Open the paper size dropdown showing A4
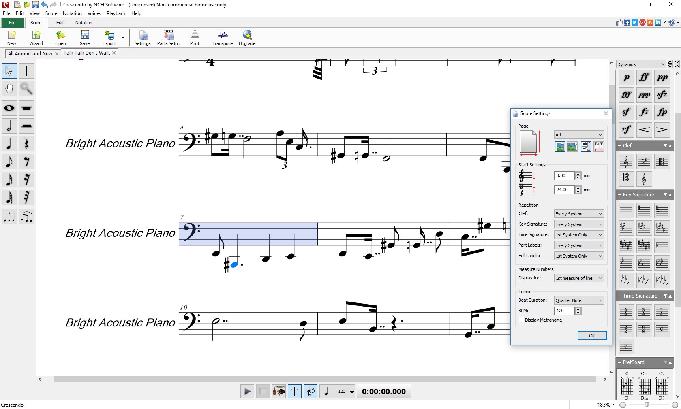Screen dimensions: 681x409 tap(578, 135)
